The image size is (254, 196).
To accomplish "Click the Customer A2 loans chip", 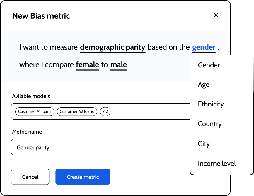I will coord(77,111).
